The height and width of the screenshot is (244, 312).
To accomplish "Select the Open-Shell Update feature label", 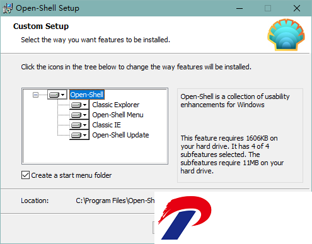I will coord(120,135).
